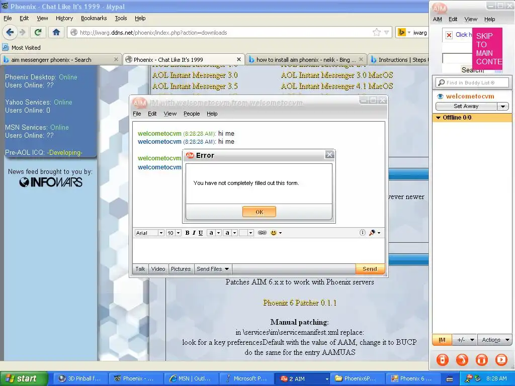Viewport: 515px width, 386px height.
Task: Go to the browser Home page icon
Action: [x=56, y=32]
